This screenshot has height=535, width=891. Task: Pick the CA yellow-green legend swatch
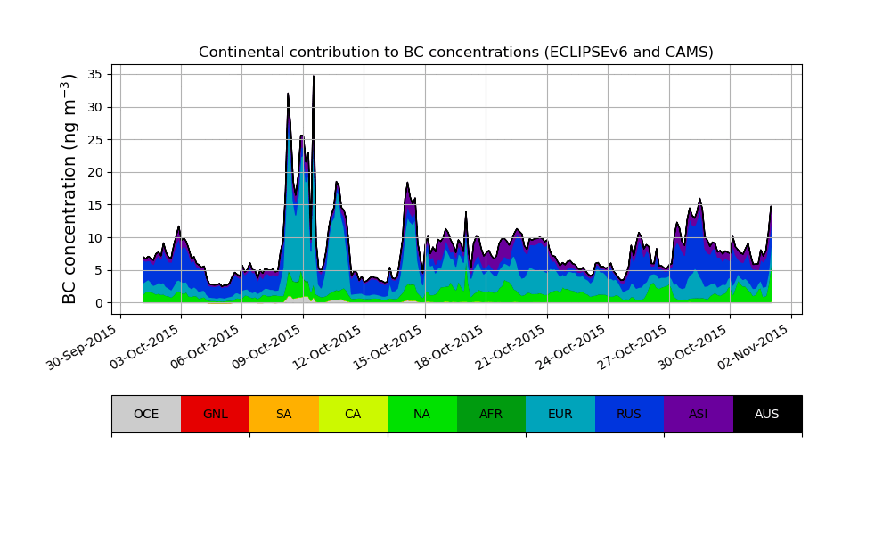(x=353, y=414)
